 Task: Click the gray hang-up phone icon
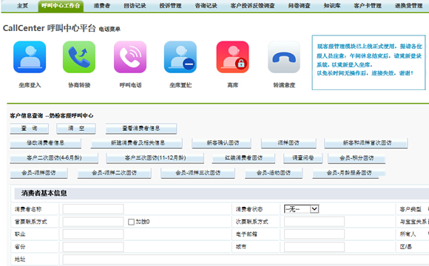coord(284,57)
